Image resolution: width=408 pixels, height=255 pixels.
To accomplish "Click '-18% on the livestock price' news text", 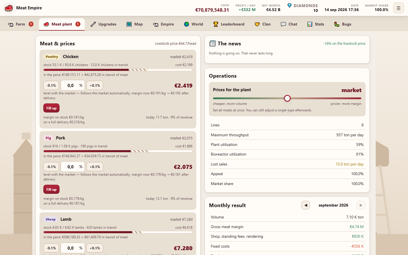I will pos(344,43).
